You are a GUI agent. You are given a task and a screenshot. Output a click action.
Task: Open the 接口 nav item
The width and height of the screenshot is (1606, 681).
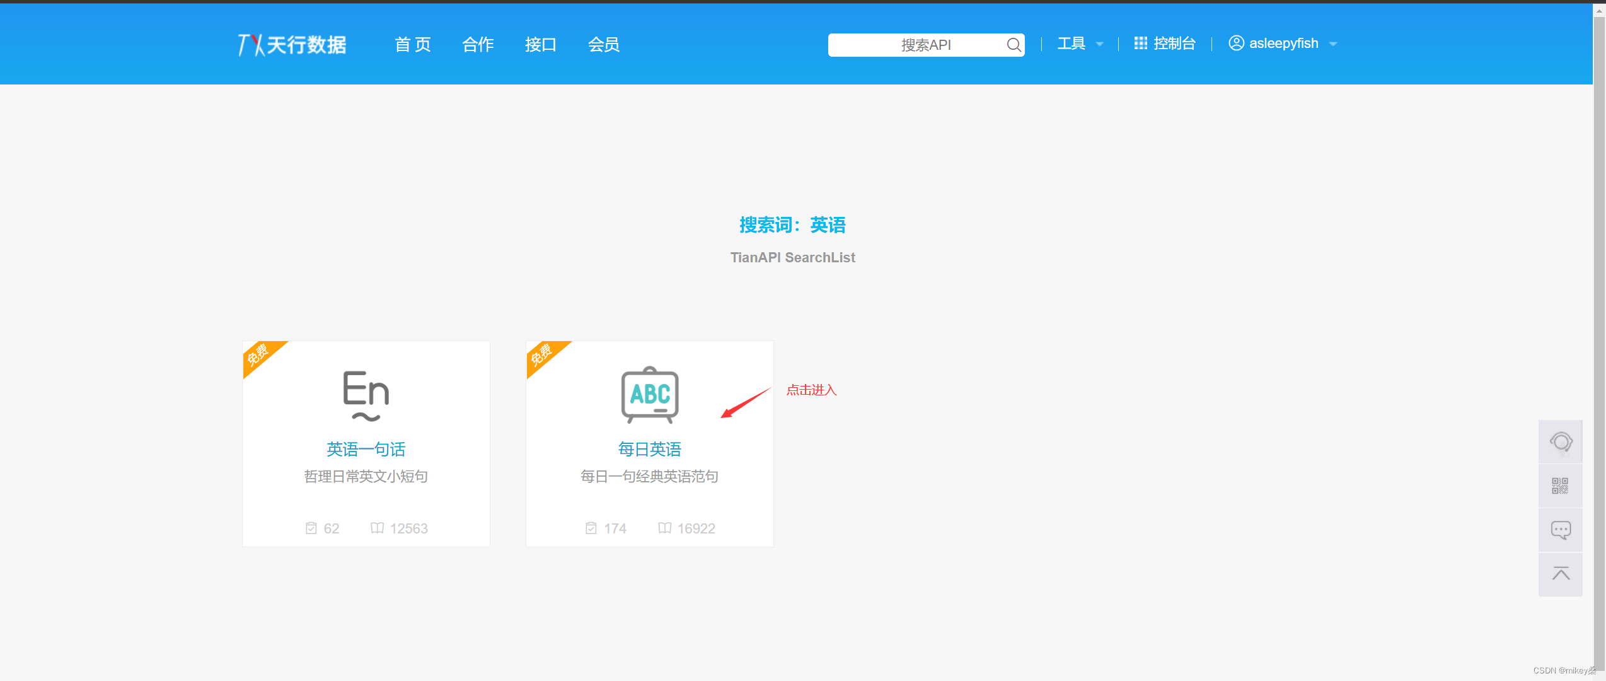[540, 45]
